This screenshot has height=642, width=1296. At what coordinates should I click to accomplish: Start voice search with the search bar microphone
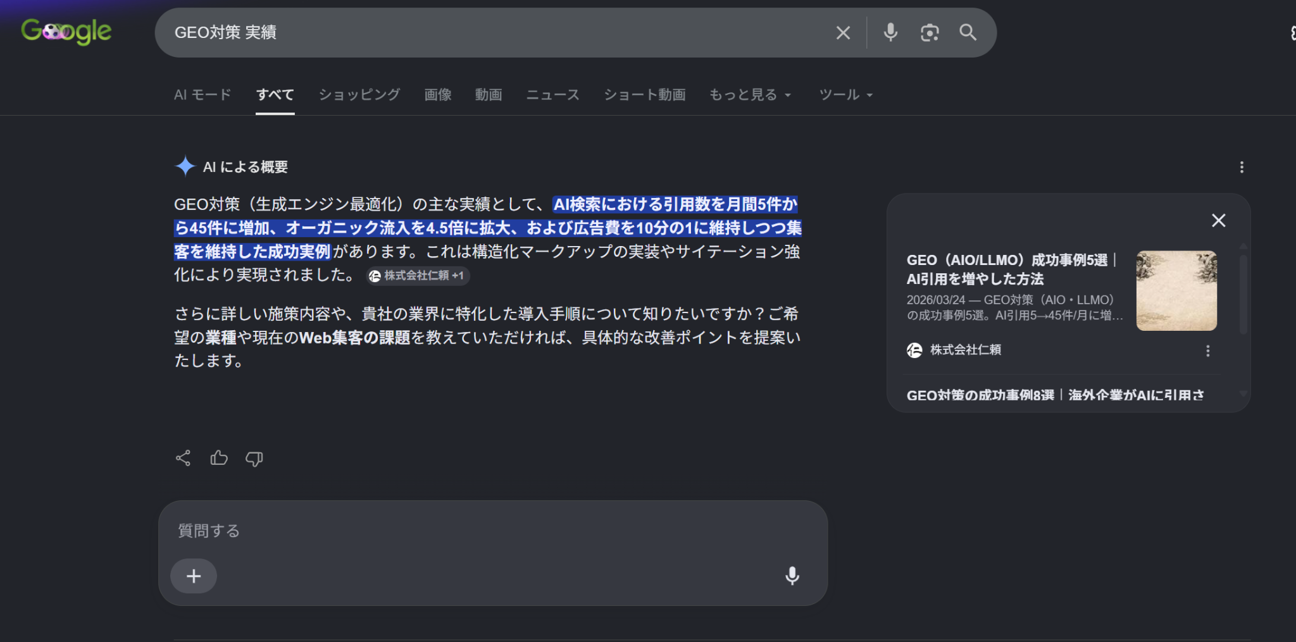pyautogui.click(x=890, y=32)
